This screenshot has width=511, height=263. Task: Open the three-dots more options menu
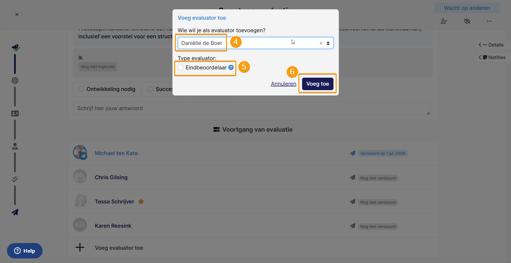489,21
